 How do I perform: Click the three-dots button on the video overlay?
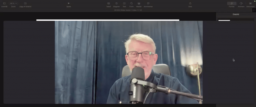[x=130, y=93]
